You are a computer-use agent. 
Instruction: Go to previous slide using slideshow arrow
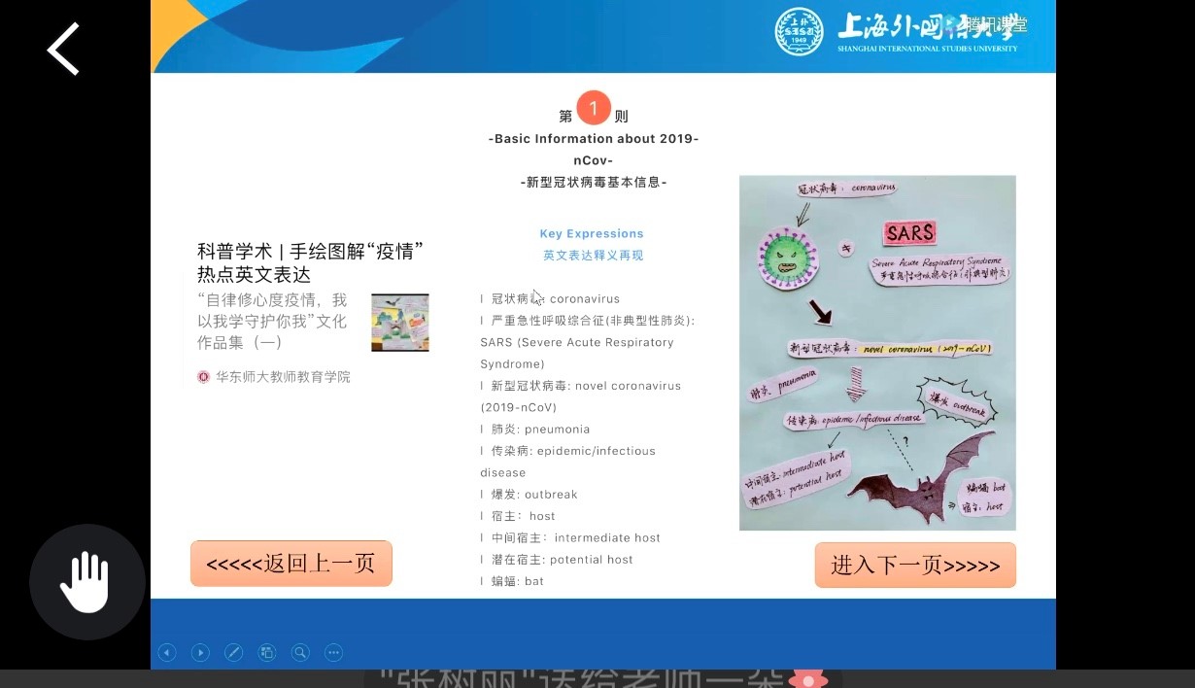[167, 653]
